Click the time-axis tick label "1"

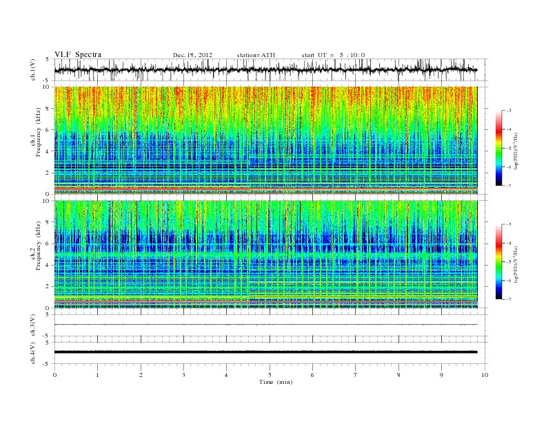97,375
